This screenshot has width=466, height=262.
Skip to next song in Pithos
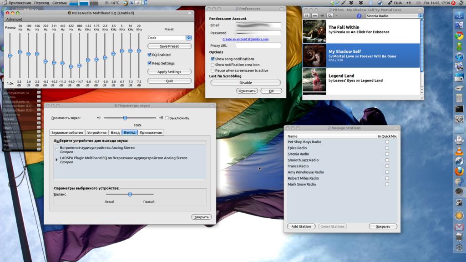click(314, 16)
